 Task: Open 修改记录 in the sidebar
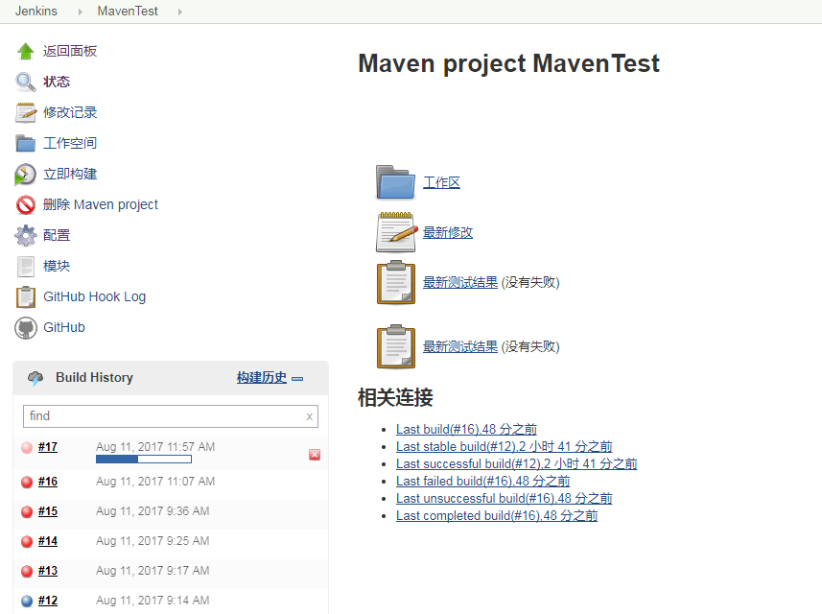coord(70,112)
